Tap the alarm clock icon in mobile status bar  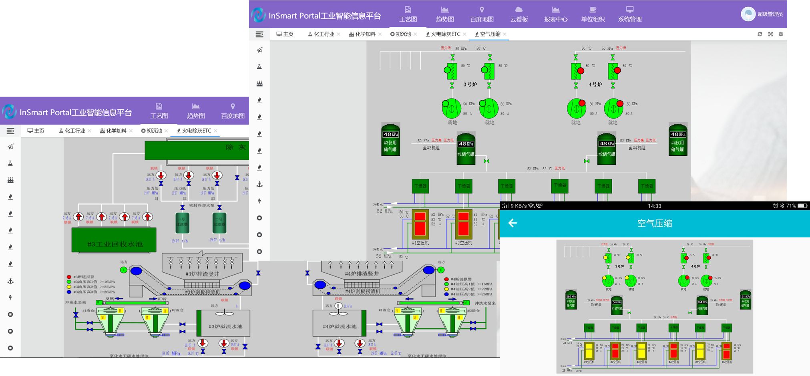pyautogui.click(x=776, y=206)
